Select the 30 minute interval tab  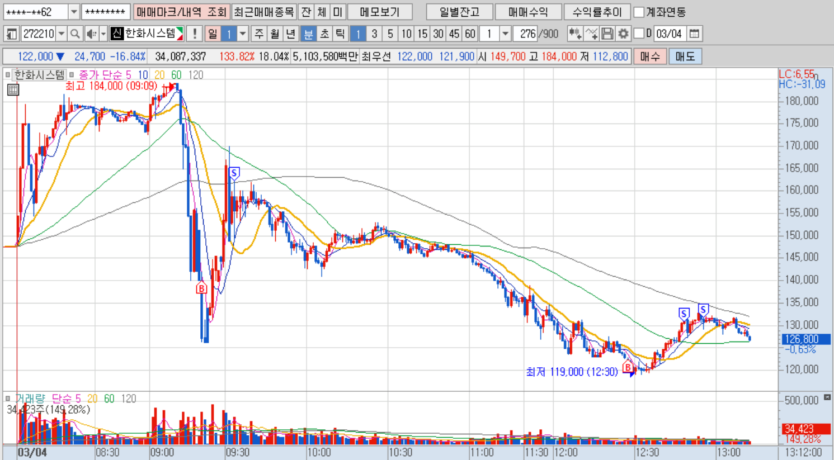coord(438,34)
